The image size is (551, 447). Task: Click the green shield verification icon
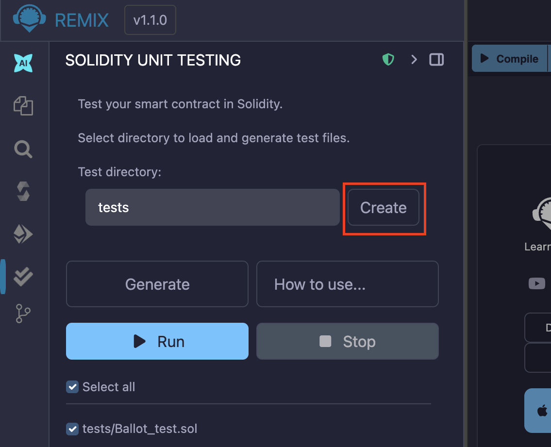(388, 59)
